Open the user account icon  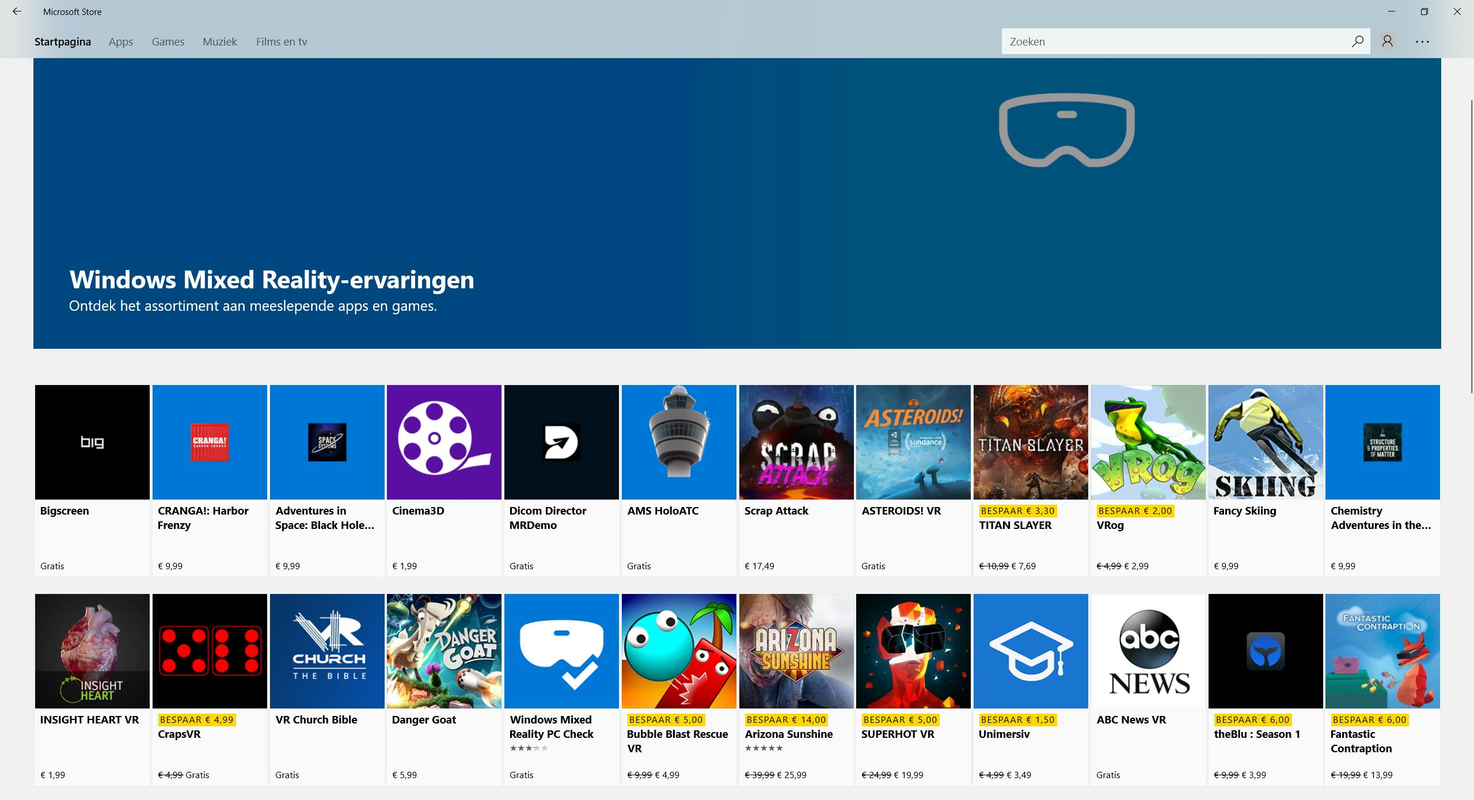coord(1388,41)
